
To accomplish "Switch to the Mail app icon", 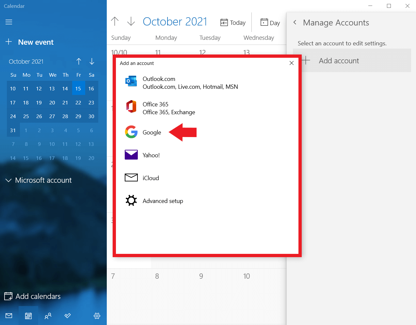I will 9,316.
